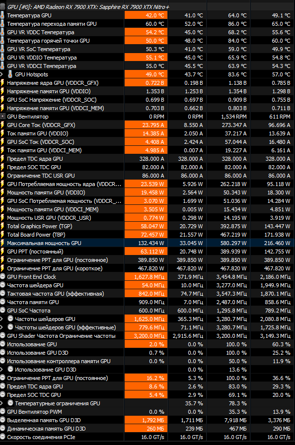This screenshot has height=445, width=295.
Task: Click thermometer icon of Температура перехода памяти GPU
Action: tap(2, 24)
